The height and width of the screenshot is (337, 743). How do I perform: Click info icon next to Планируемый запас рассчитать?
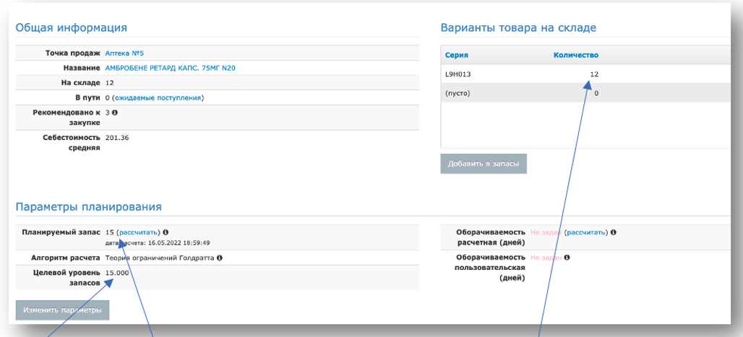coord(166,232)
